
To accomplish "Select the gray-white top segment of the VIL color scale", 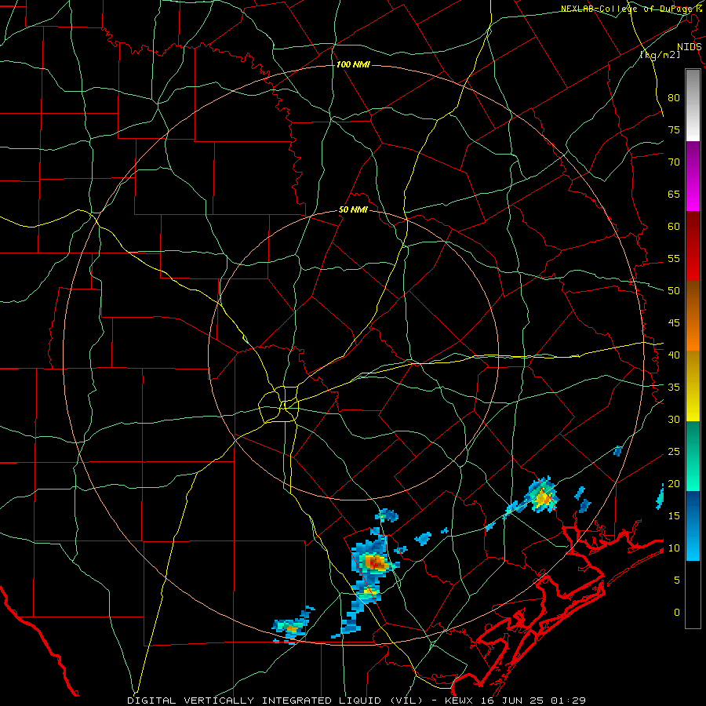I will (693, 105).
